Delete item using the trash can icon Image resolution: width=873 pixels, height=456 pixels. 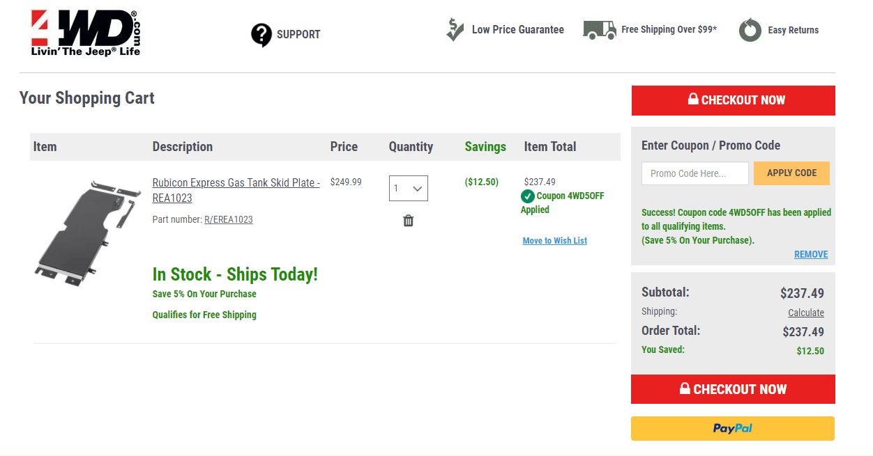[x=409, y=221]
